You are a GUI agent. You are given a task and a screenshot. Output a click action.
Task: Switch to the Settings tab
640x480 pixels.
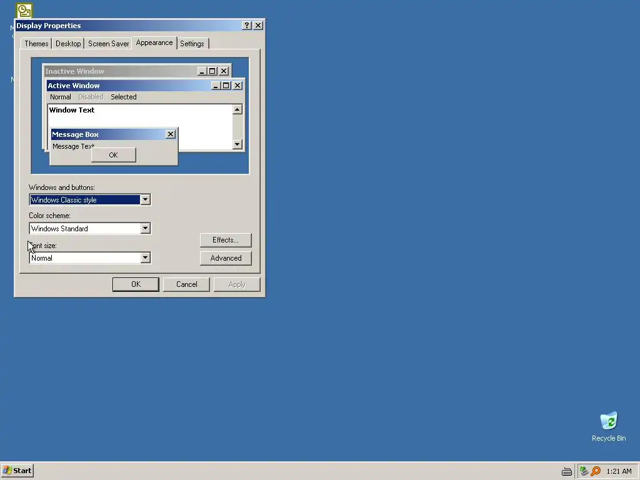click(x=192, y=44)
